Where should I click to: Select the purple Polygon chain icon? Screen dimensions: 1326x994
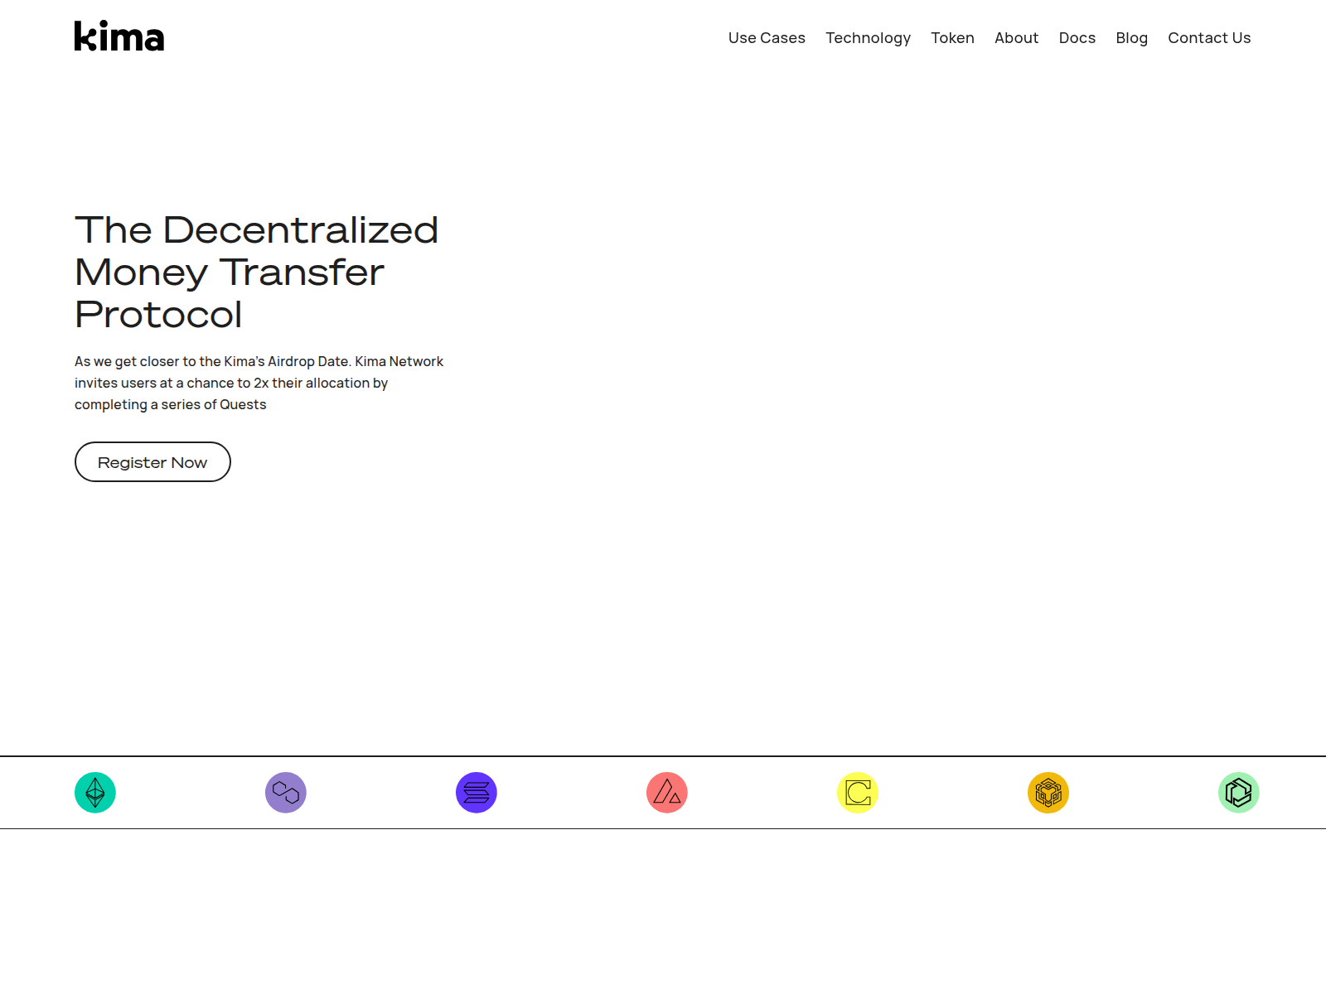[x=286, y=793]
